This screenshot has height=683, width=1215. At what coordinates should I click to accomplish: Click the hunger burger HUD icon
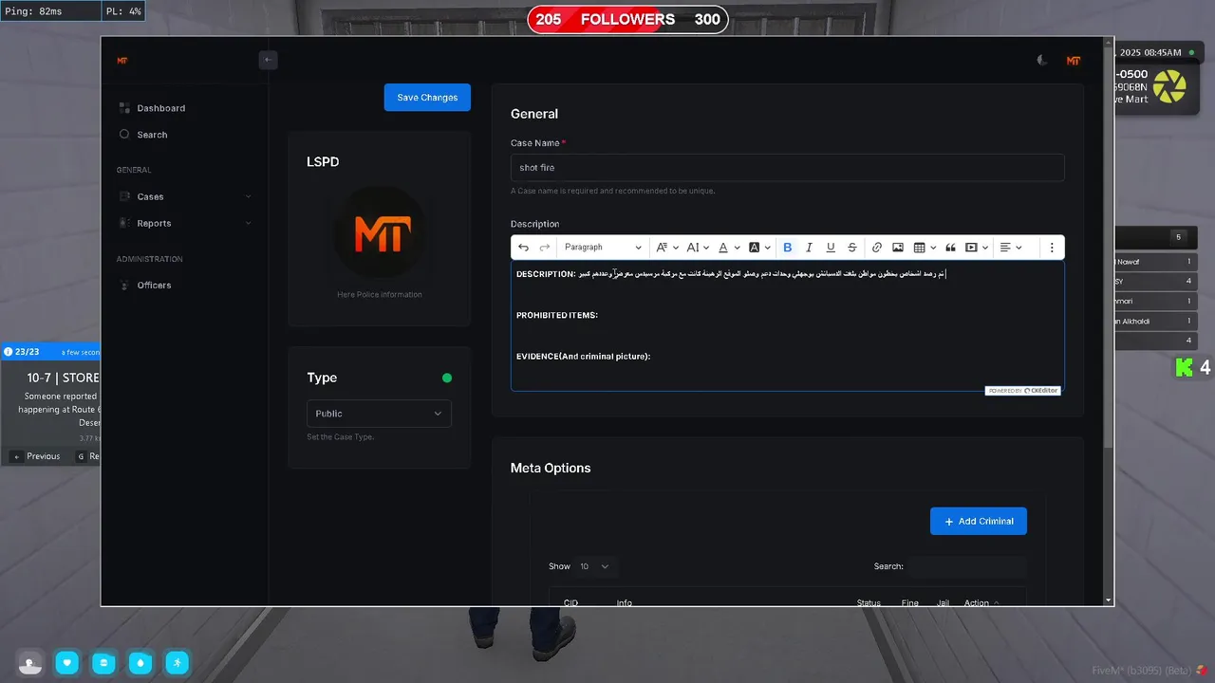click(103, 662)
